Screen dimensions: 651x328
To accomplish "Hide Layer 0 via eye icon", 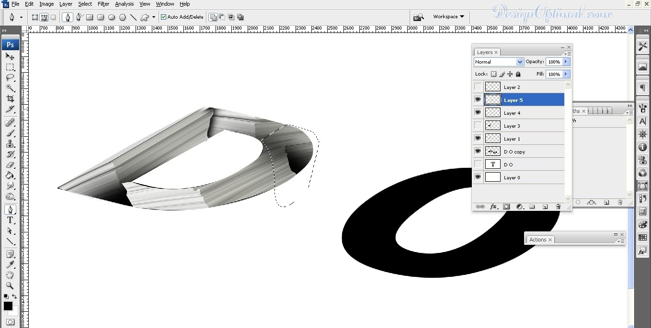I will coord(478,177).
